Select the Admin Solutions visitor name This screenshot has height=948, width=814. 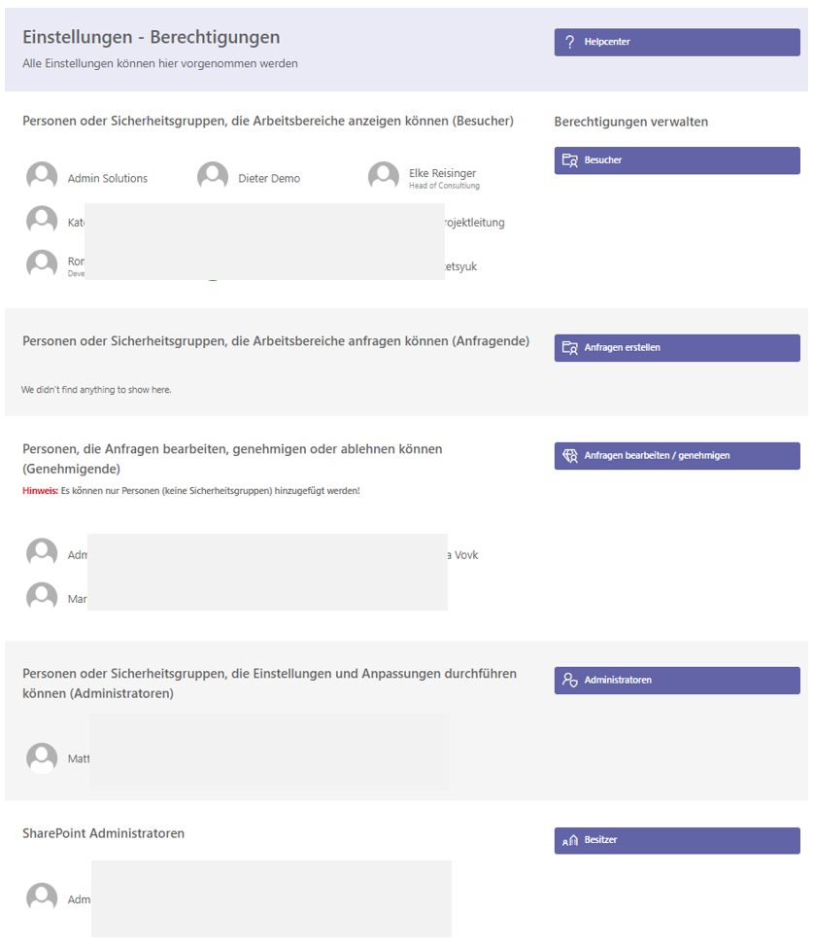[108, 178]
